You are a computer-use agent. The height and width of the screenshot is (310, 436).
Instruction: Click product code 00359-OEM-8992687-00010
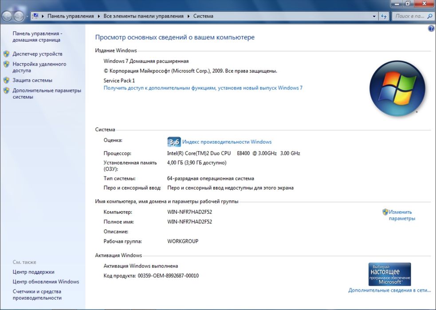[x=168, y=276]
